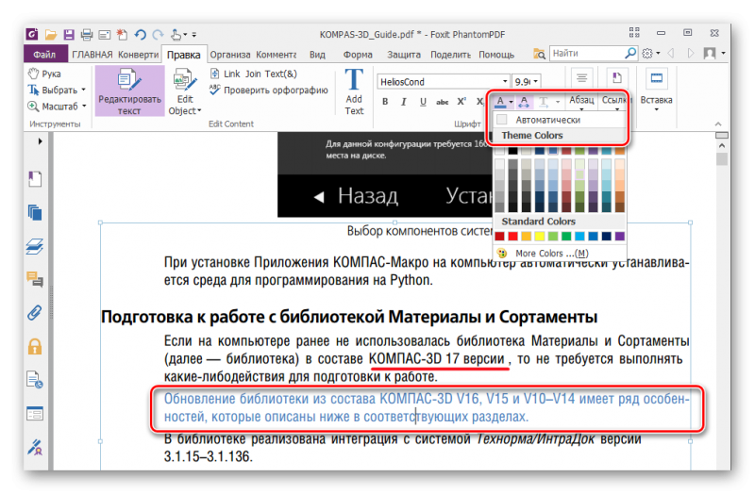Screen dimensions: 755x494
Task: Pick the dark navy standard color swatch
Action: pos(606,237)
